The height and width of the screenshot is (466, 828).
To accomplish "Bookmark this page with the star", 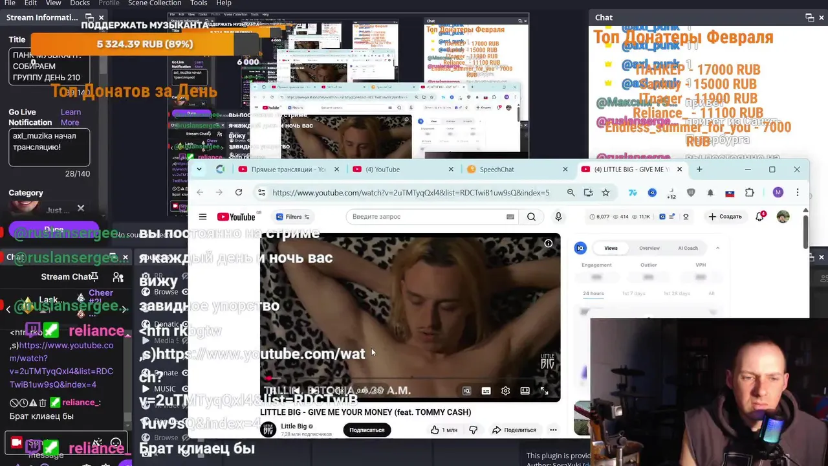I will click(x=605, y=192).
